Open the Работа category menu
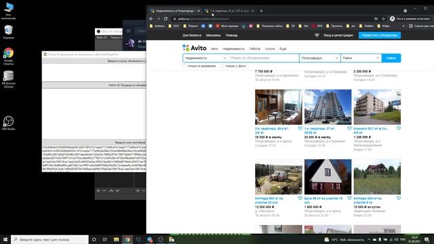The width and height of the screenshot is (434, 244). (x=255, y=49)
